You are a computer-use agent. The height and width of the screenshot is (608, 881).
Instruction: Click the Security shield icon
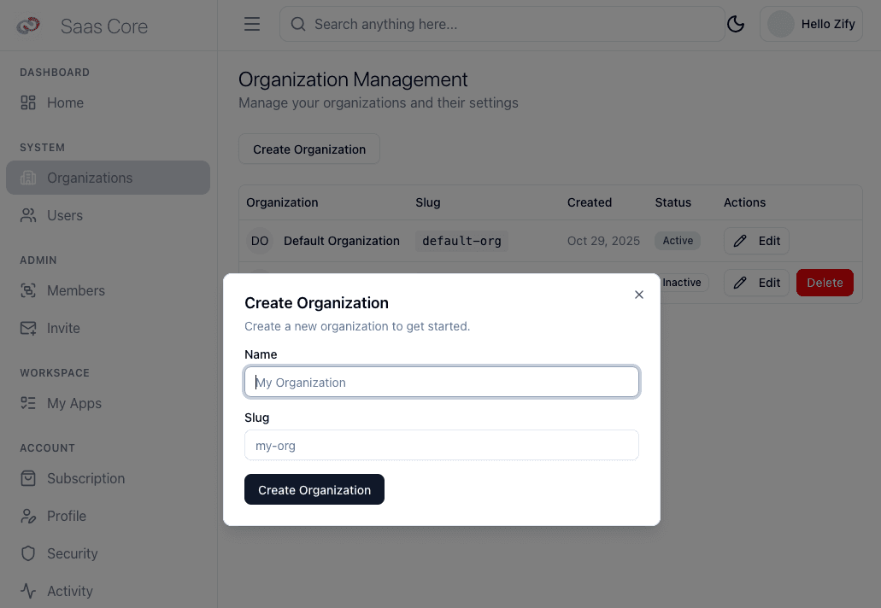coord(28,553)
